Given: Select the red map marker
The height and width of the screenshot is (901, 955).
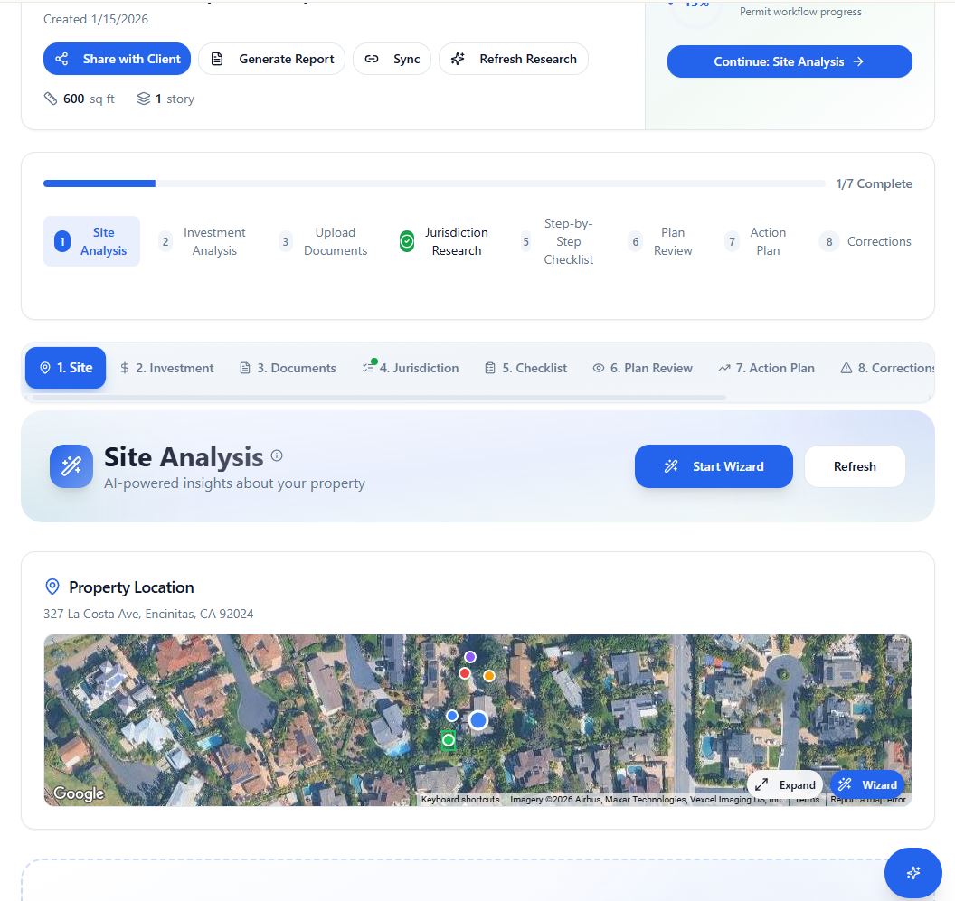Looking at the screenshot, I should 465,673.
